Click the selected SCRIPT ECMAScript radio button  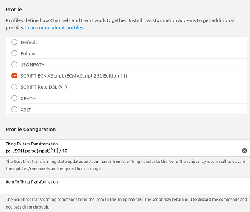coord(14,75)
